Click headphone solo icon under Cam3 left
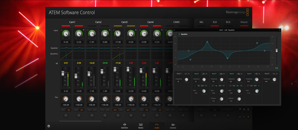 (118, 116)
